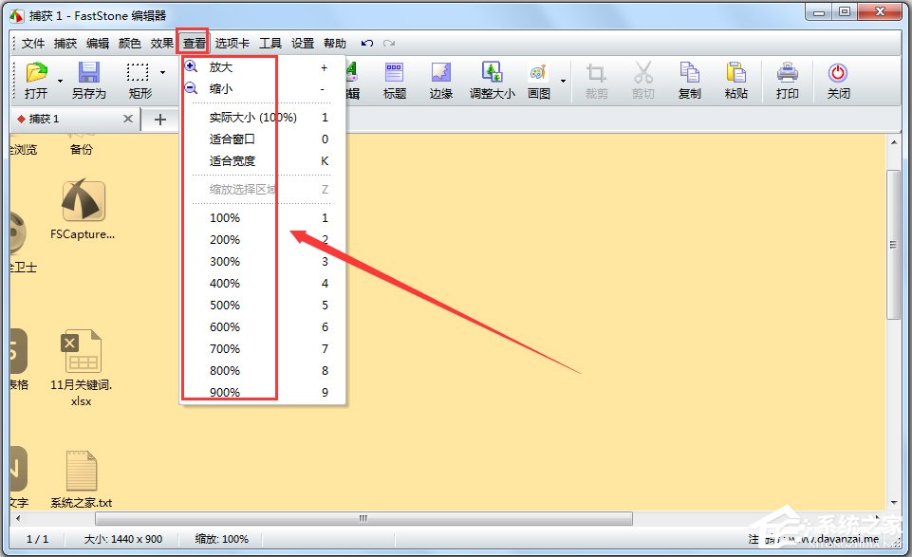Screen dimensions: 912x557
Task: Open the 捕获 menu
Action: click(65, 43)
